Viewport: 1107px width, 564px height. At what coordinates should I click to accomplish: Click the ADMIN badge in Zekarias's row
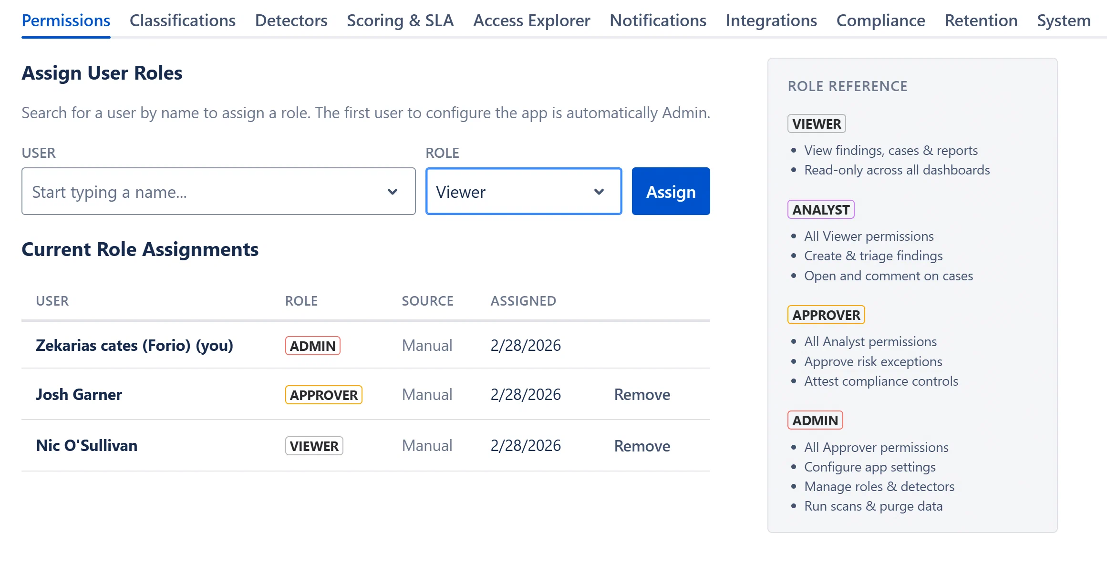coord(313,346)
